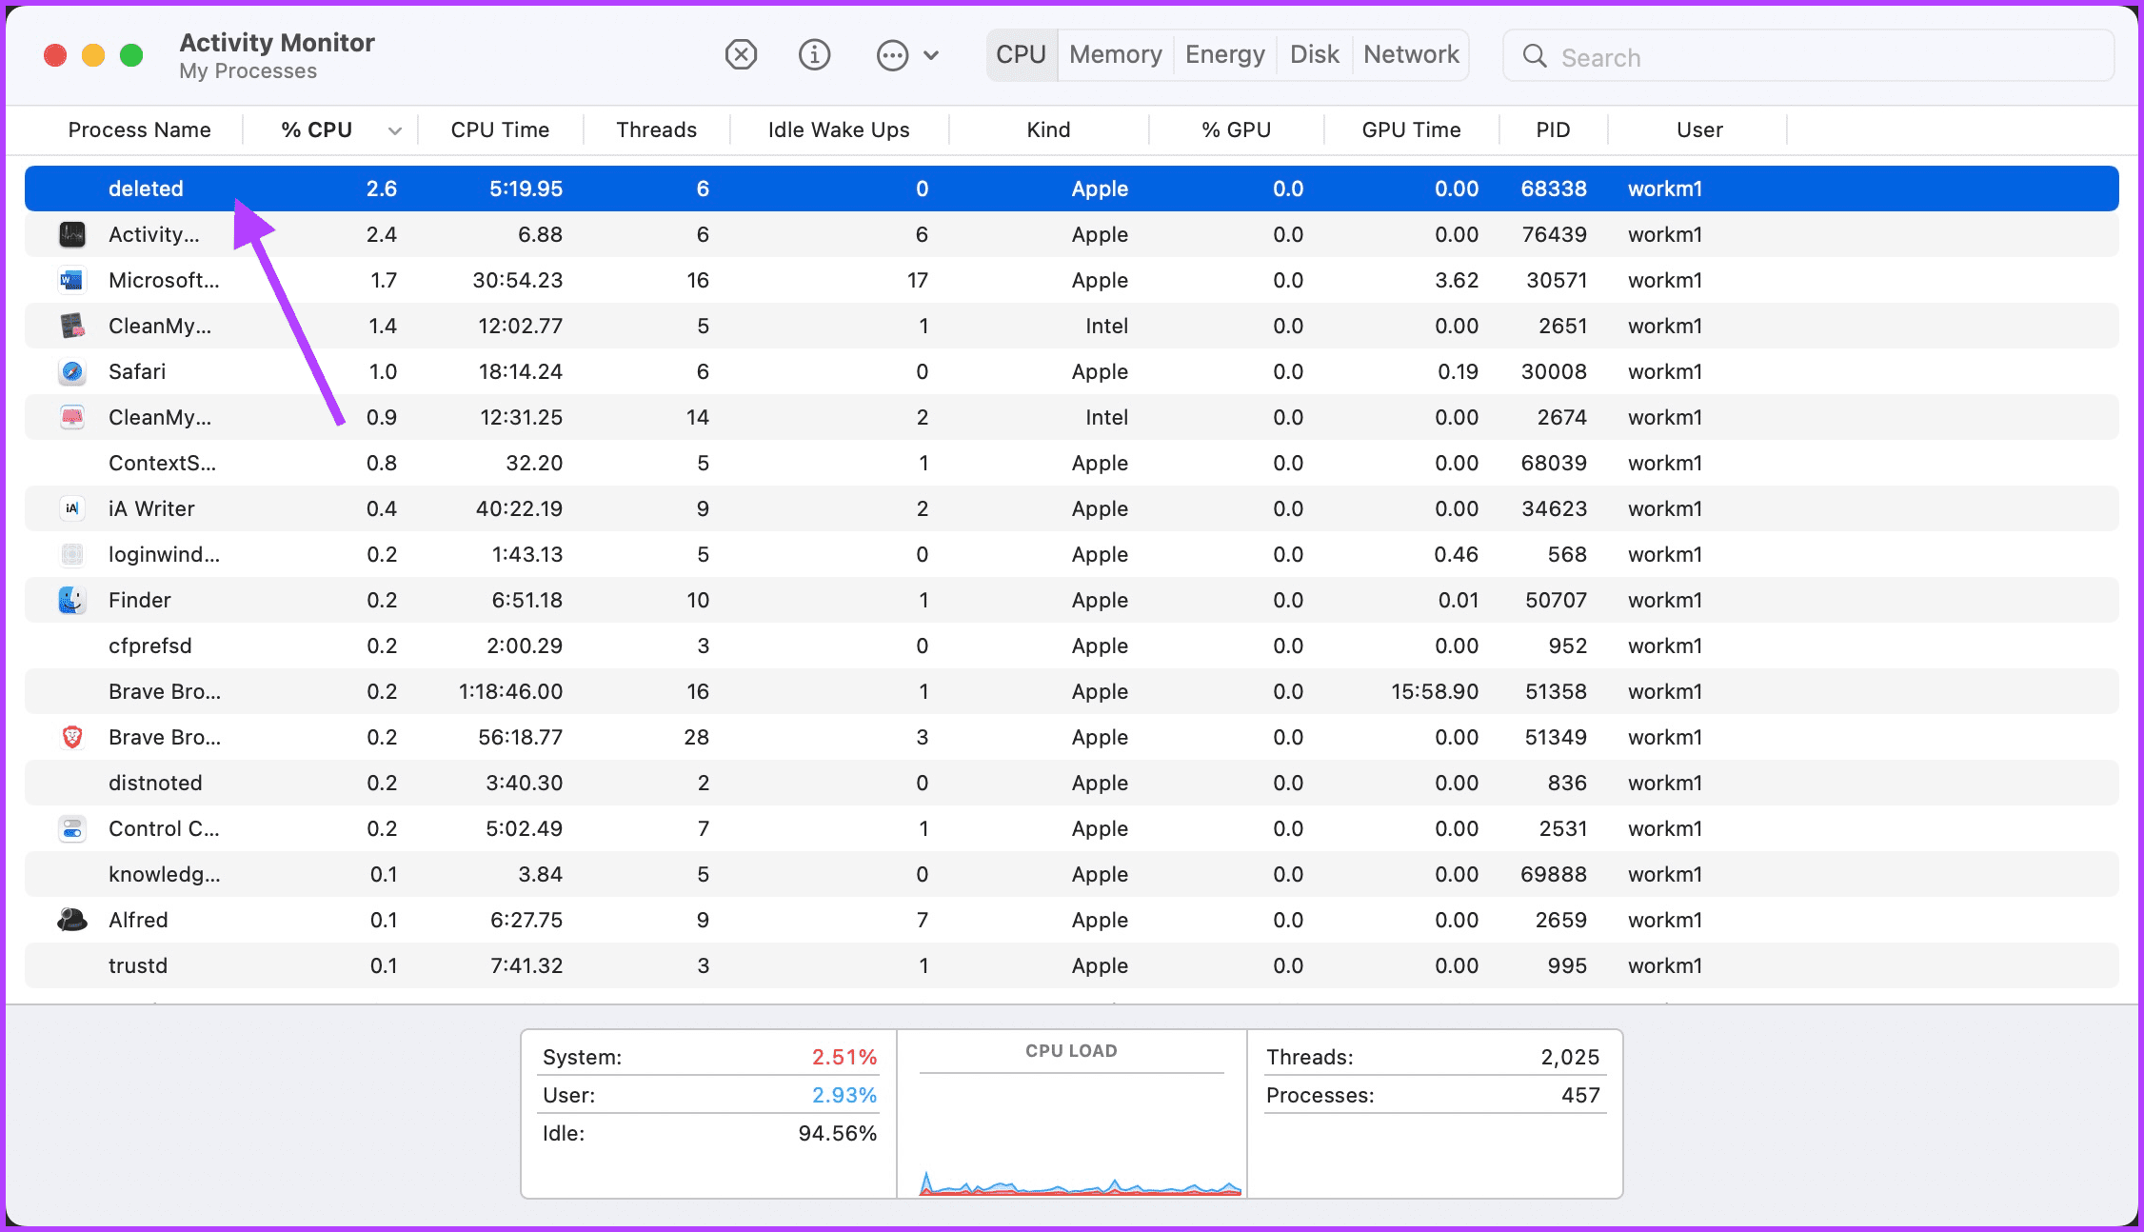This screenshot has height=1232, width=2144.
Task: Click the Activity Monitor window title
Action: [277, 43]
